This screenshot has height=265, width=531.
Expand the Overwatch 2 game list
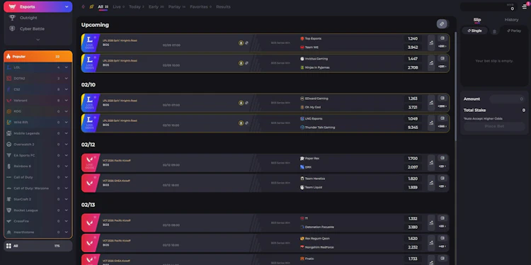click(x=67, y=145)
